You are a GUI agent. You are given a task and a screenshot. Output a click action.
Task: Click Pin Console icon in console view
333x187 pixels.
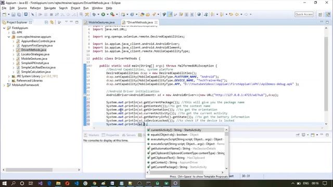[298, 135]
